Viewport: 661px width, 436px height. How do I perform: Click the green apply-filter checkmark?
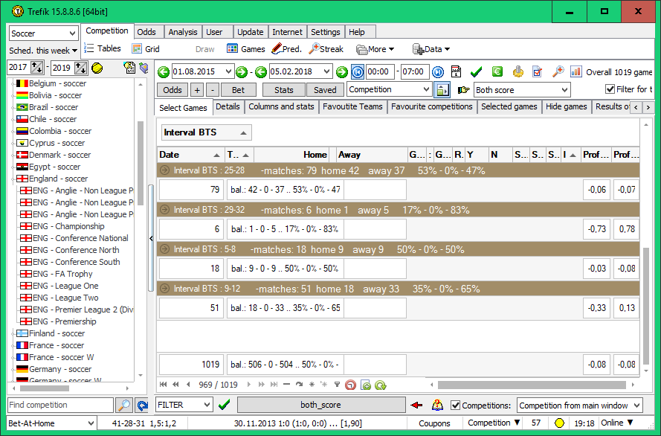(x=225, y=405)
